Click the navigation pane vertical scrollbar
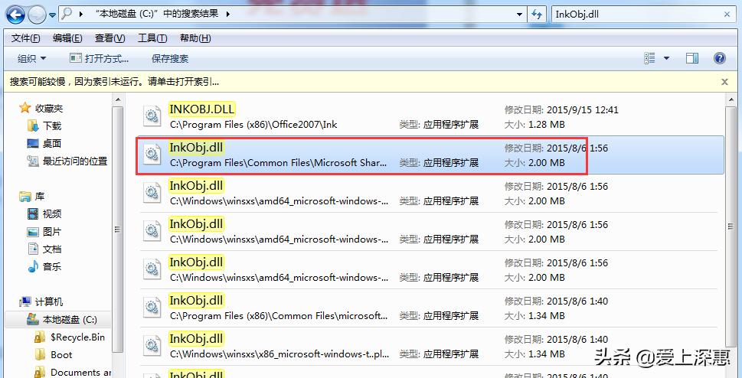This screenshot has height=378, width=742. tap(117, 230)
